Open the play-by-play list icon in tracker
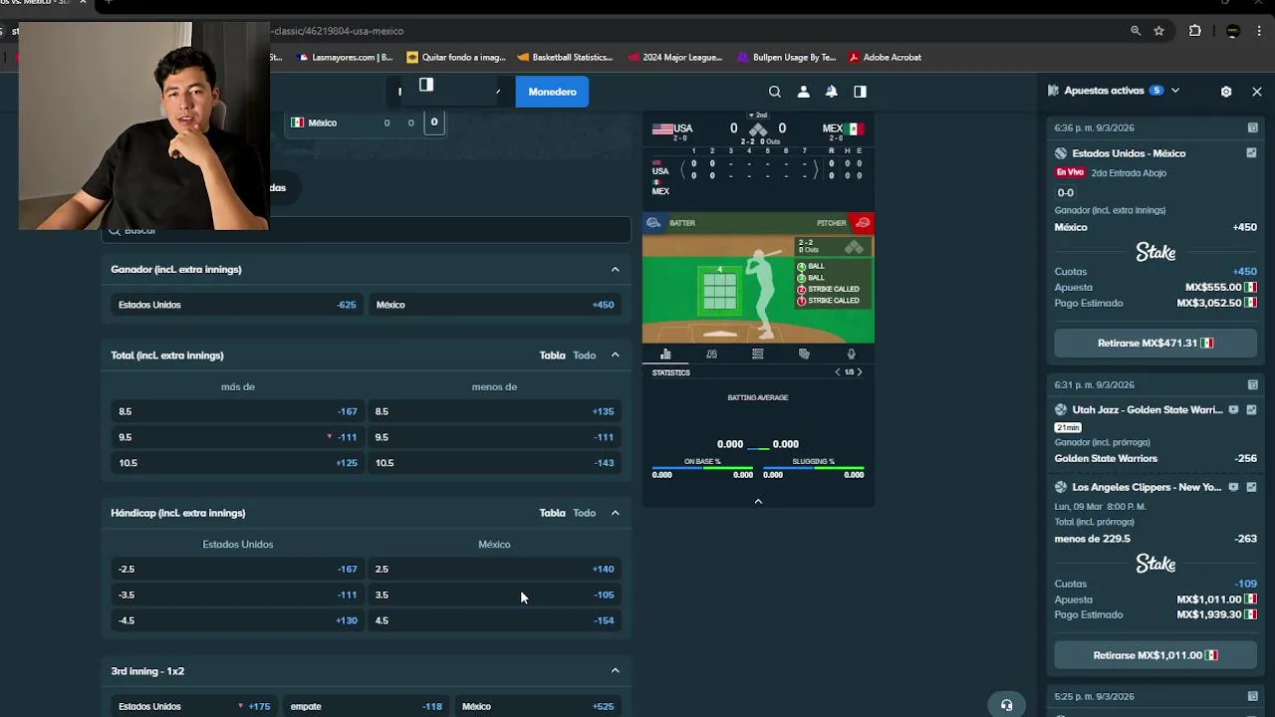1275x717 pixels. click(758, 354)
